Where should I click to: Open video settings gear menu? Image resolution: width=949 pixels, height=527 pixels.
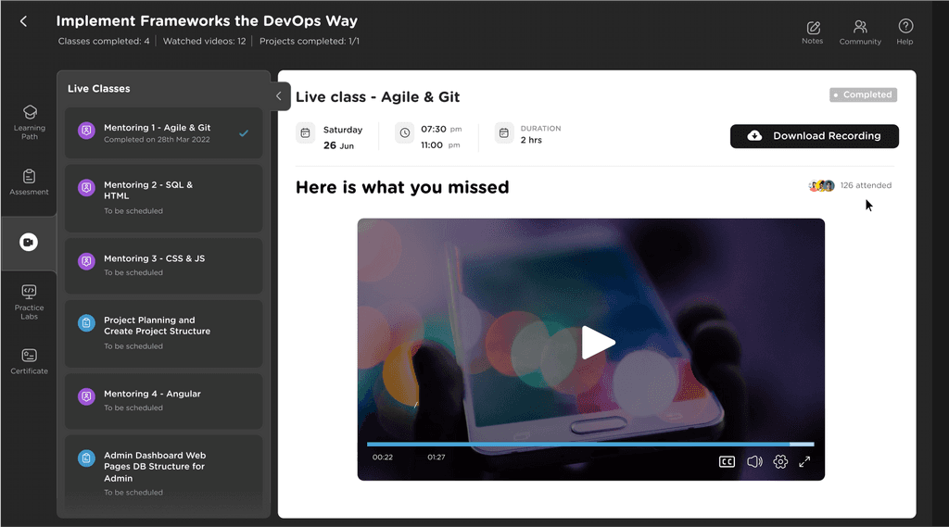click(x=780, y=461)
